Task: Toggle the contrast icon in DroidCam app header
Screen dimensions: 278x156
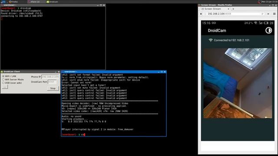Action: (x=268, y=30)
